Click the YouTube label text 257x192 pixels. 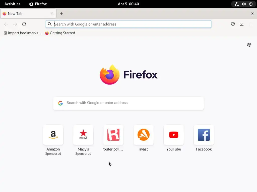click(174, 149)
